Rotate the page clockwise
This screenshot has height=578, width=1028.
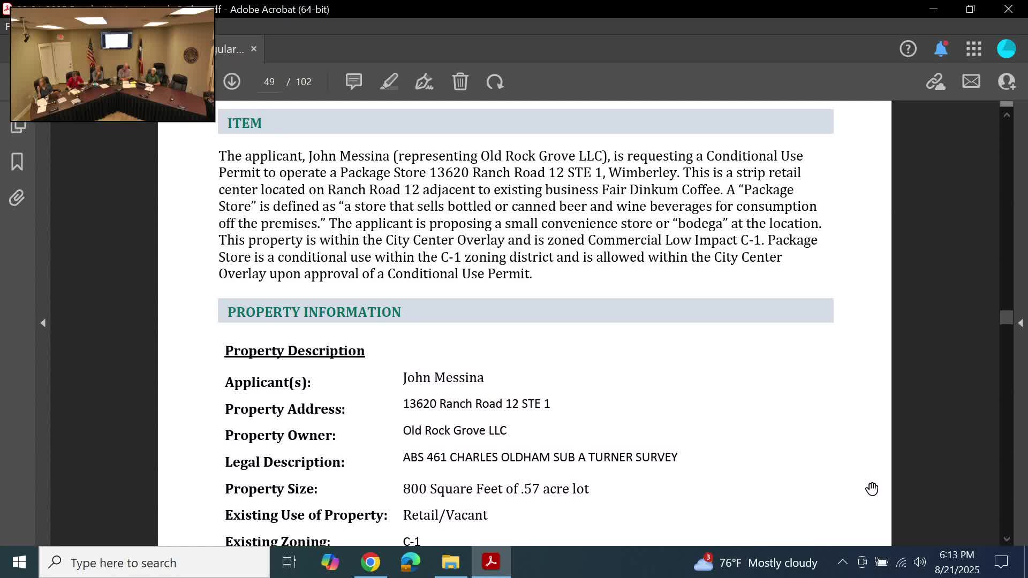coord(495,81)
